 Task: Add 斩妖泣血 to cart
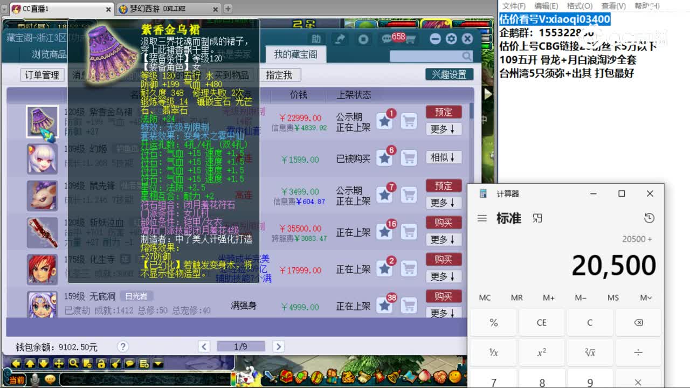click(x=409, y=232)
